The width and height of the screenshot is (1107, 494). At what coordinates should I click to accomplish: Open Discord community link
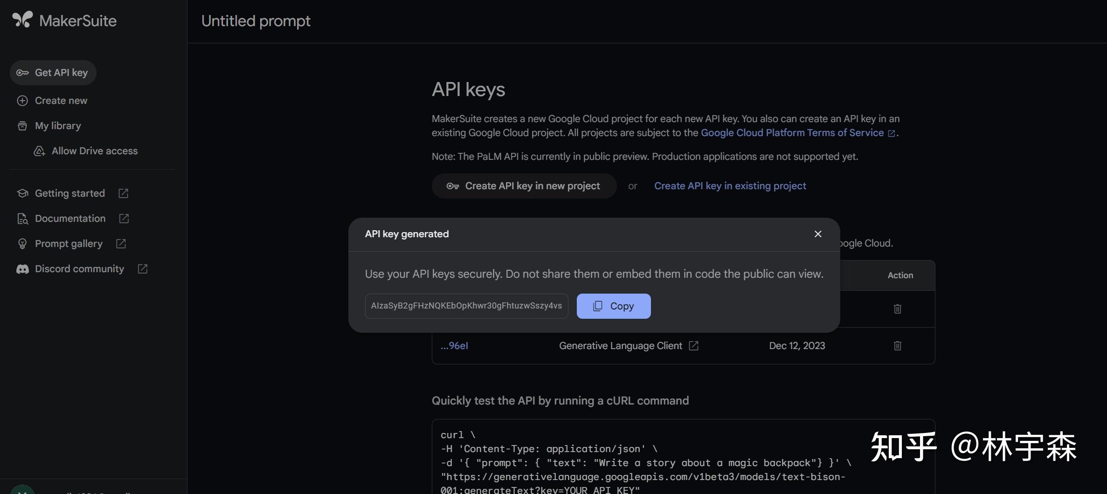click(80, 269)
